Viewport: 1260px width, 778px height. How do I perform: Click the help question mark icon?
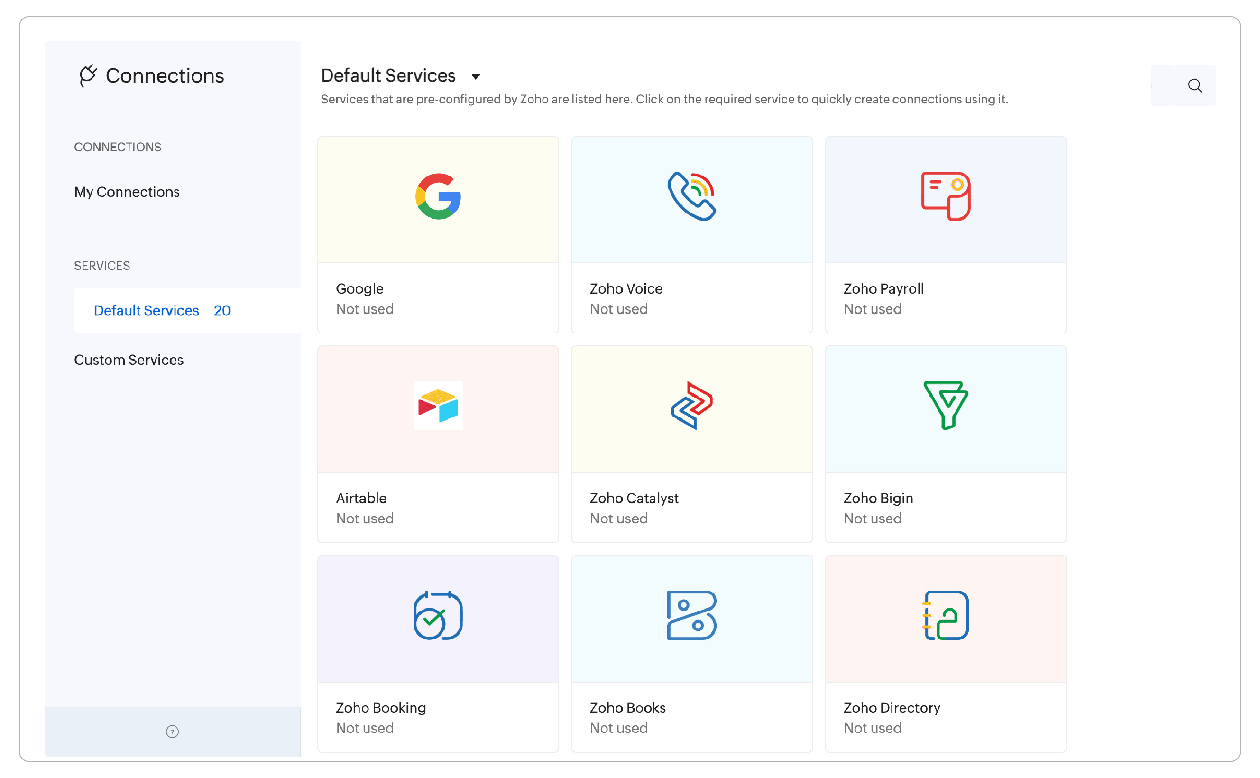tap(172, 731)
